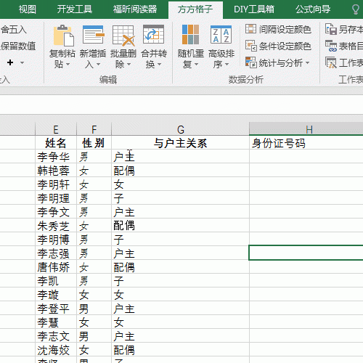This screenshot has height=363, width=363.
Task: Click the 条件设定颜色 button label
Action: (285, 46)
